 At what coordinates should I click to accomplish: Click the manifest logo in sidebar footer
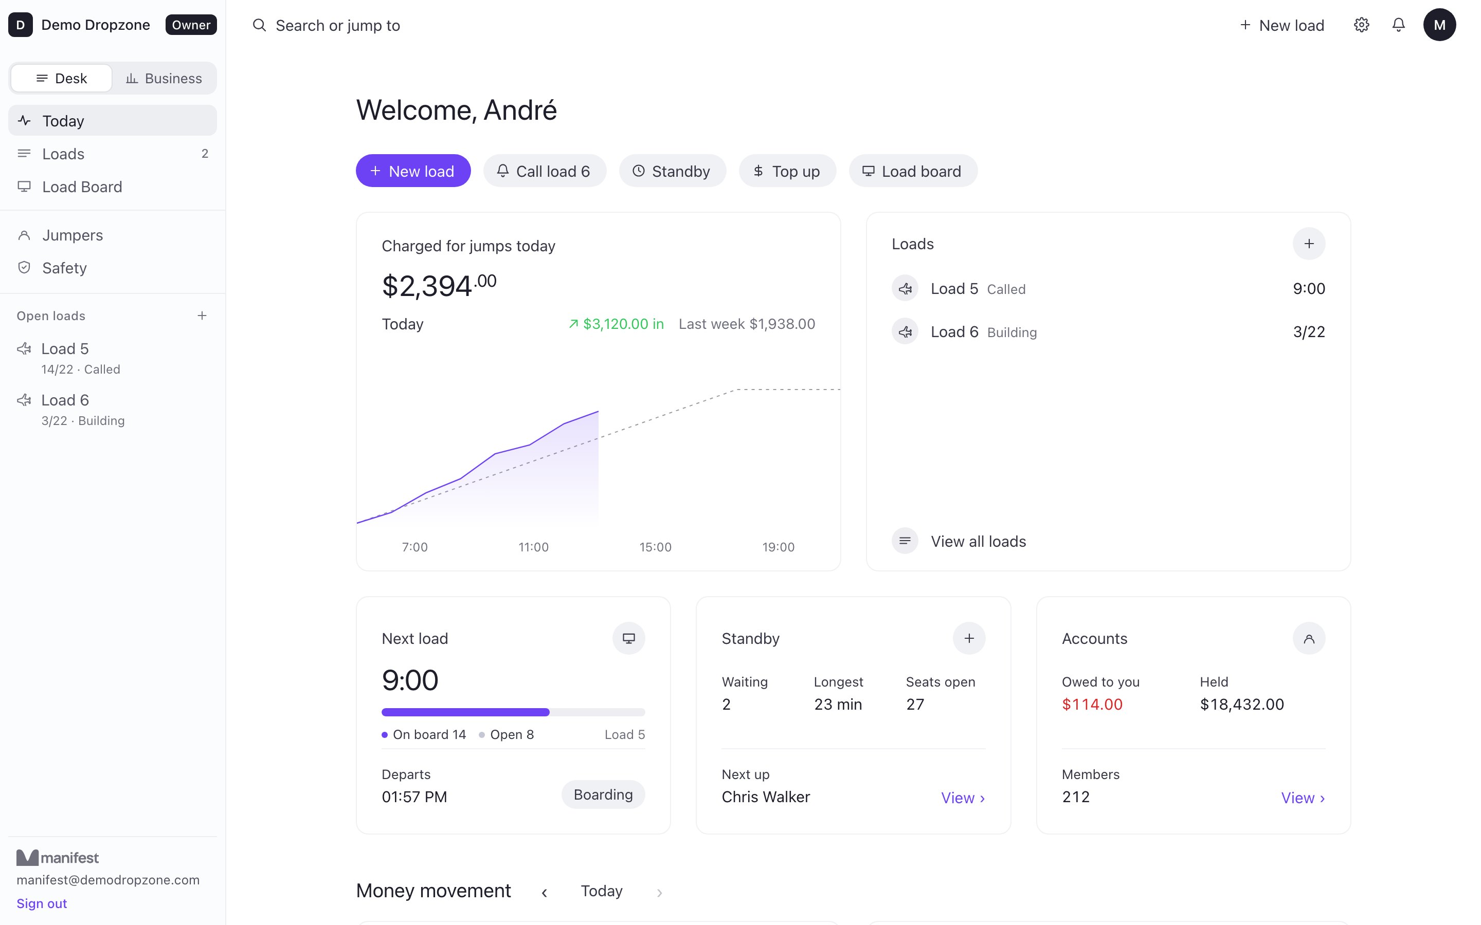click(58, 858)
